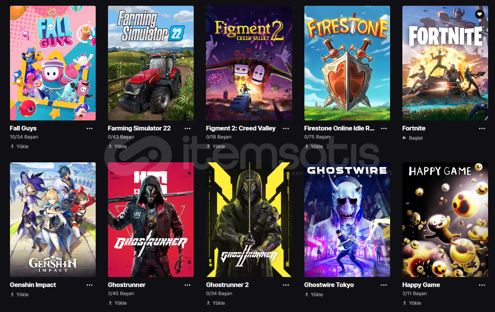This screenshot has height=312, width=495.
Task: Open more options for Genshin Impact
Action: tap(90, 285)
